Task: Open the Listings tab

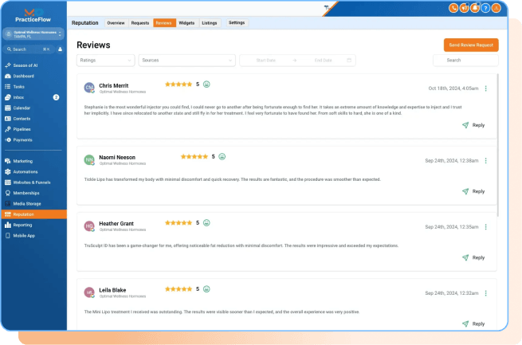Action: pos(209,23)
